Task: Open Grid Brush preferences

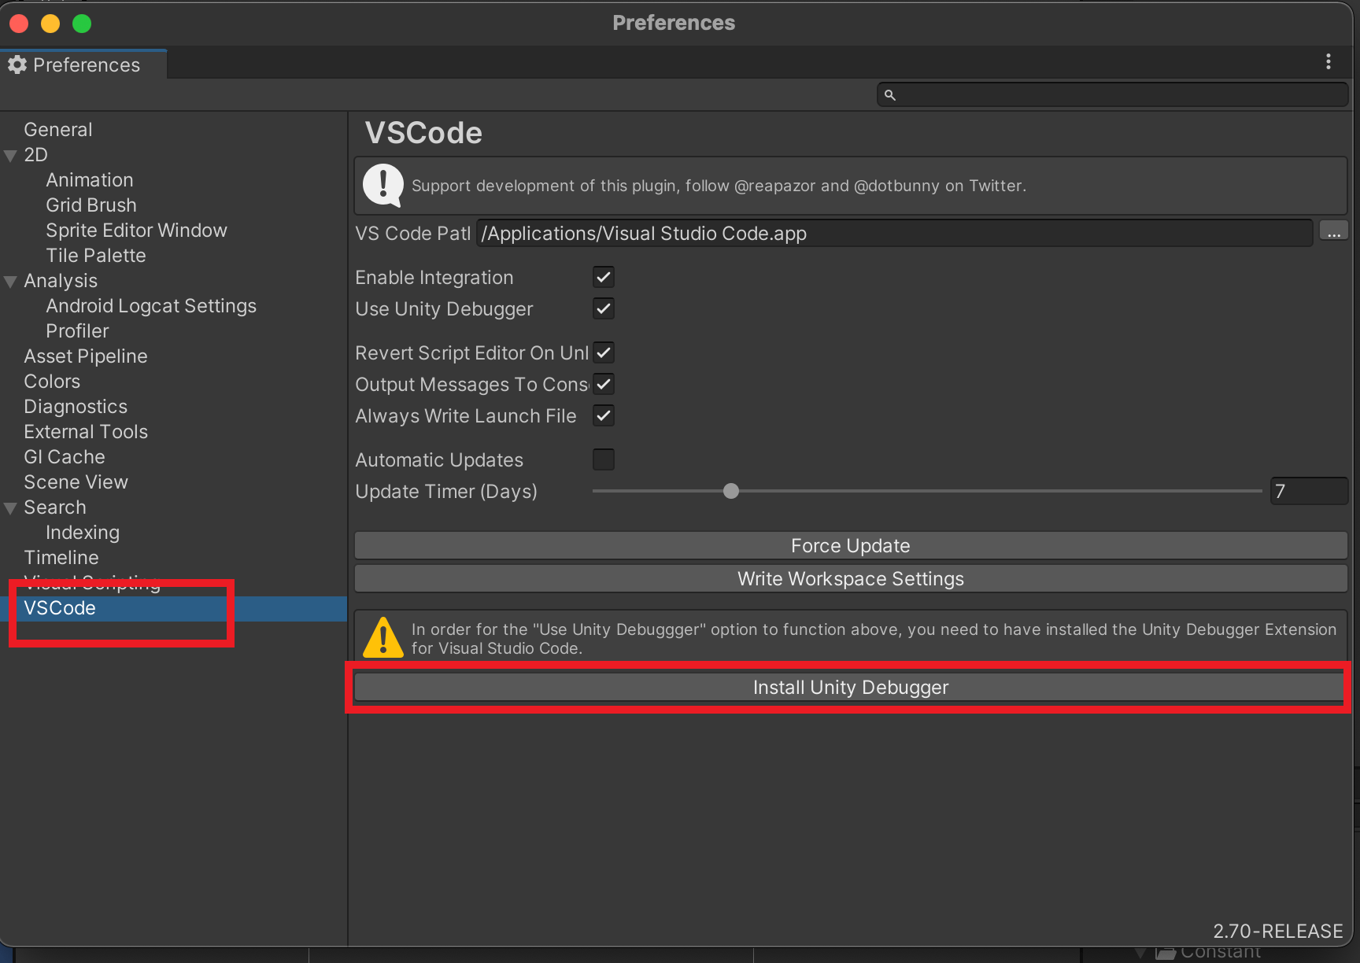Action: click(x=91, y=205)
